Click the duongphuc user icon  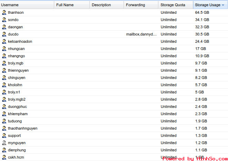(x=4, y=107)
